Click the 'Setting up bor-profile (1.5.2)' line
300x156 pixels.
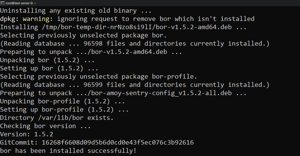pyautogui.click(x=64, y=110)
